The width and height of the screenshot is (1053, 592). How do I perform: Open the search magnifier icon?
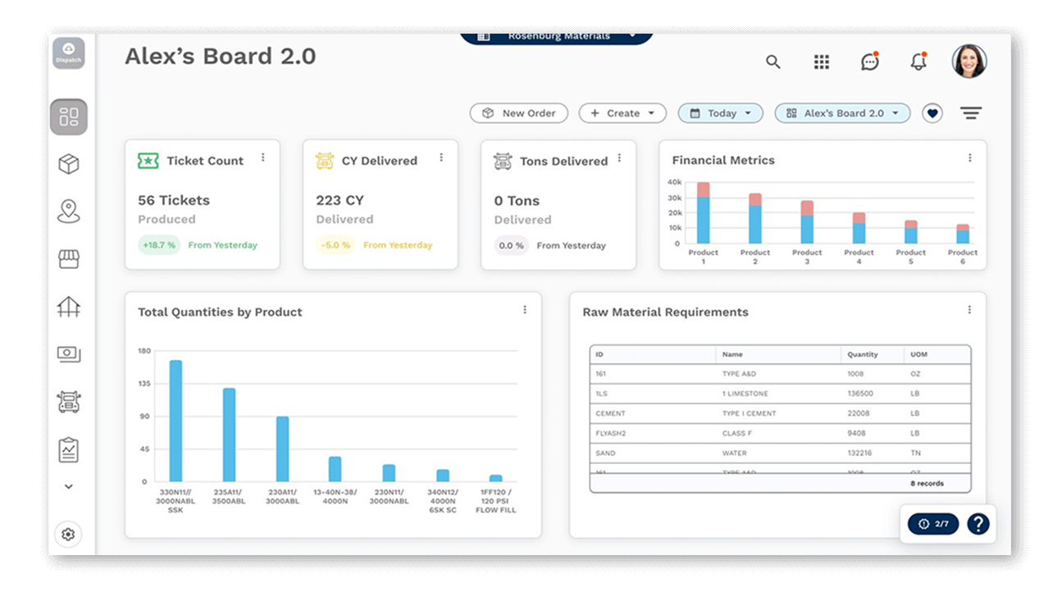(x=773, y=62)
